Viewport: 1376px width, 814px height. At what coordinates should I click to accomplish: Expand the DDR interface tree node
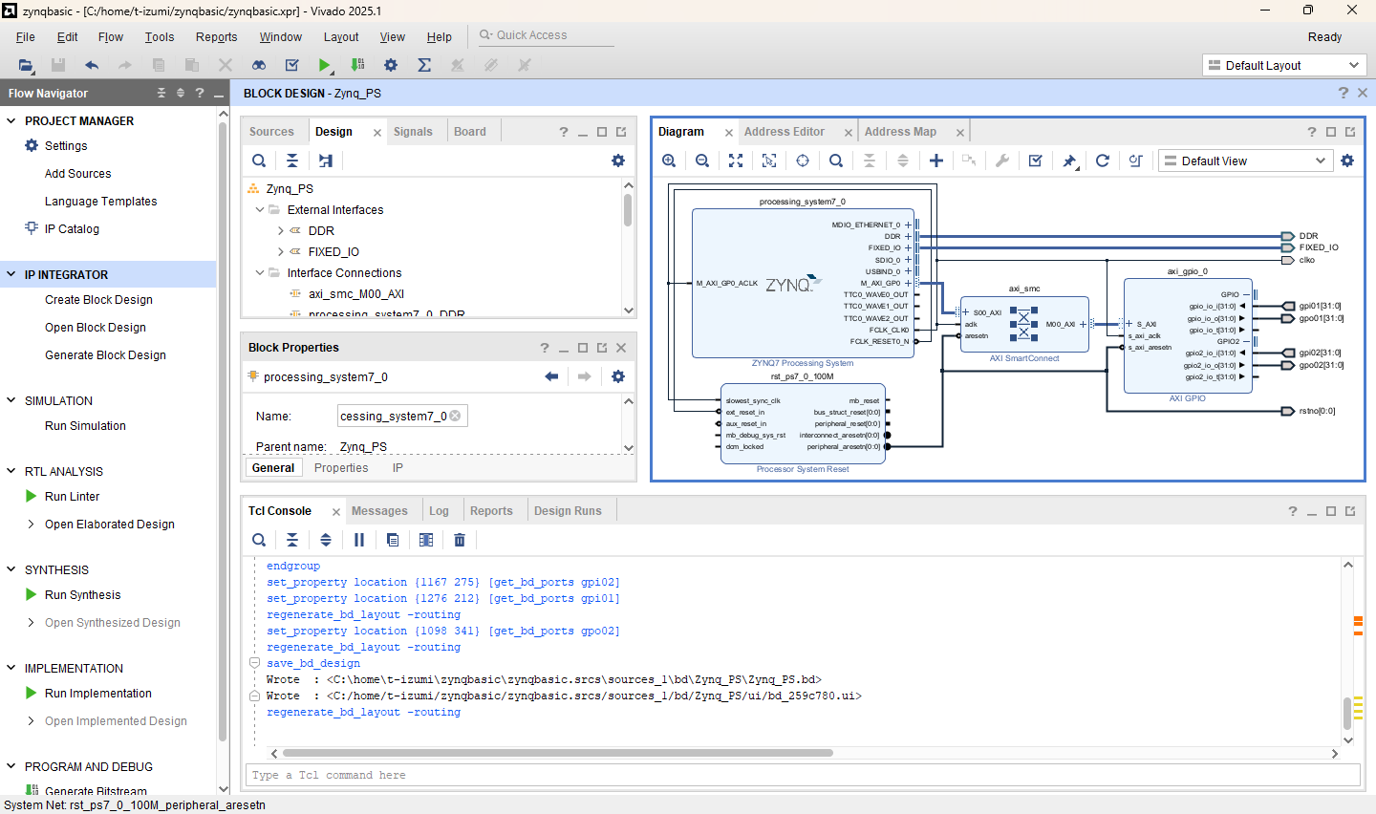pos(280,231)
